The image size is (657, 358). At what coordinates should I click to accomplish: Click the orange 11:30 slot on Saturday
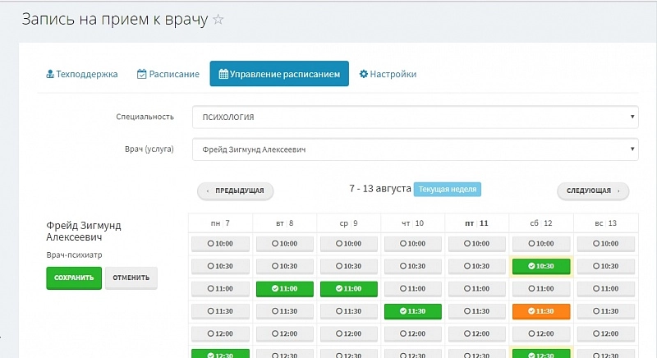pyautogui.click(x=541, y=311)
